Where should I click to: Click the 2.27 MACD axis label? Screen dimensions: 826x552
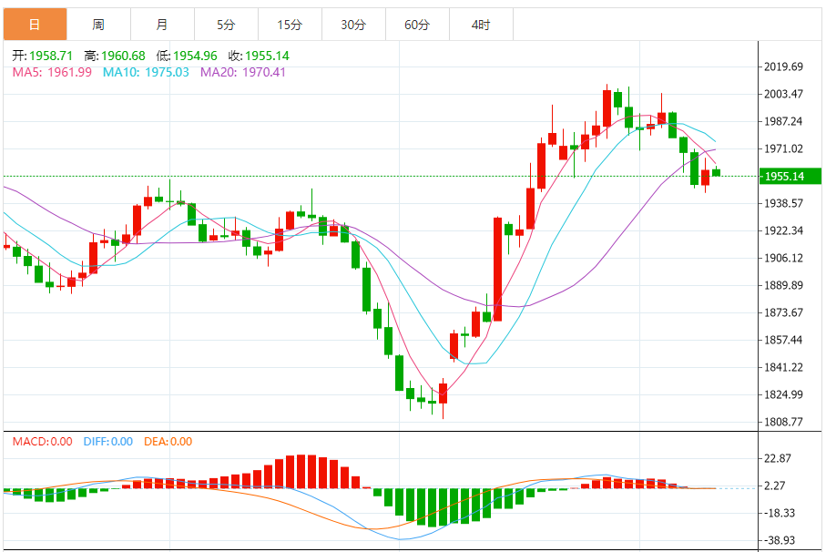coord(774,486)
